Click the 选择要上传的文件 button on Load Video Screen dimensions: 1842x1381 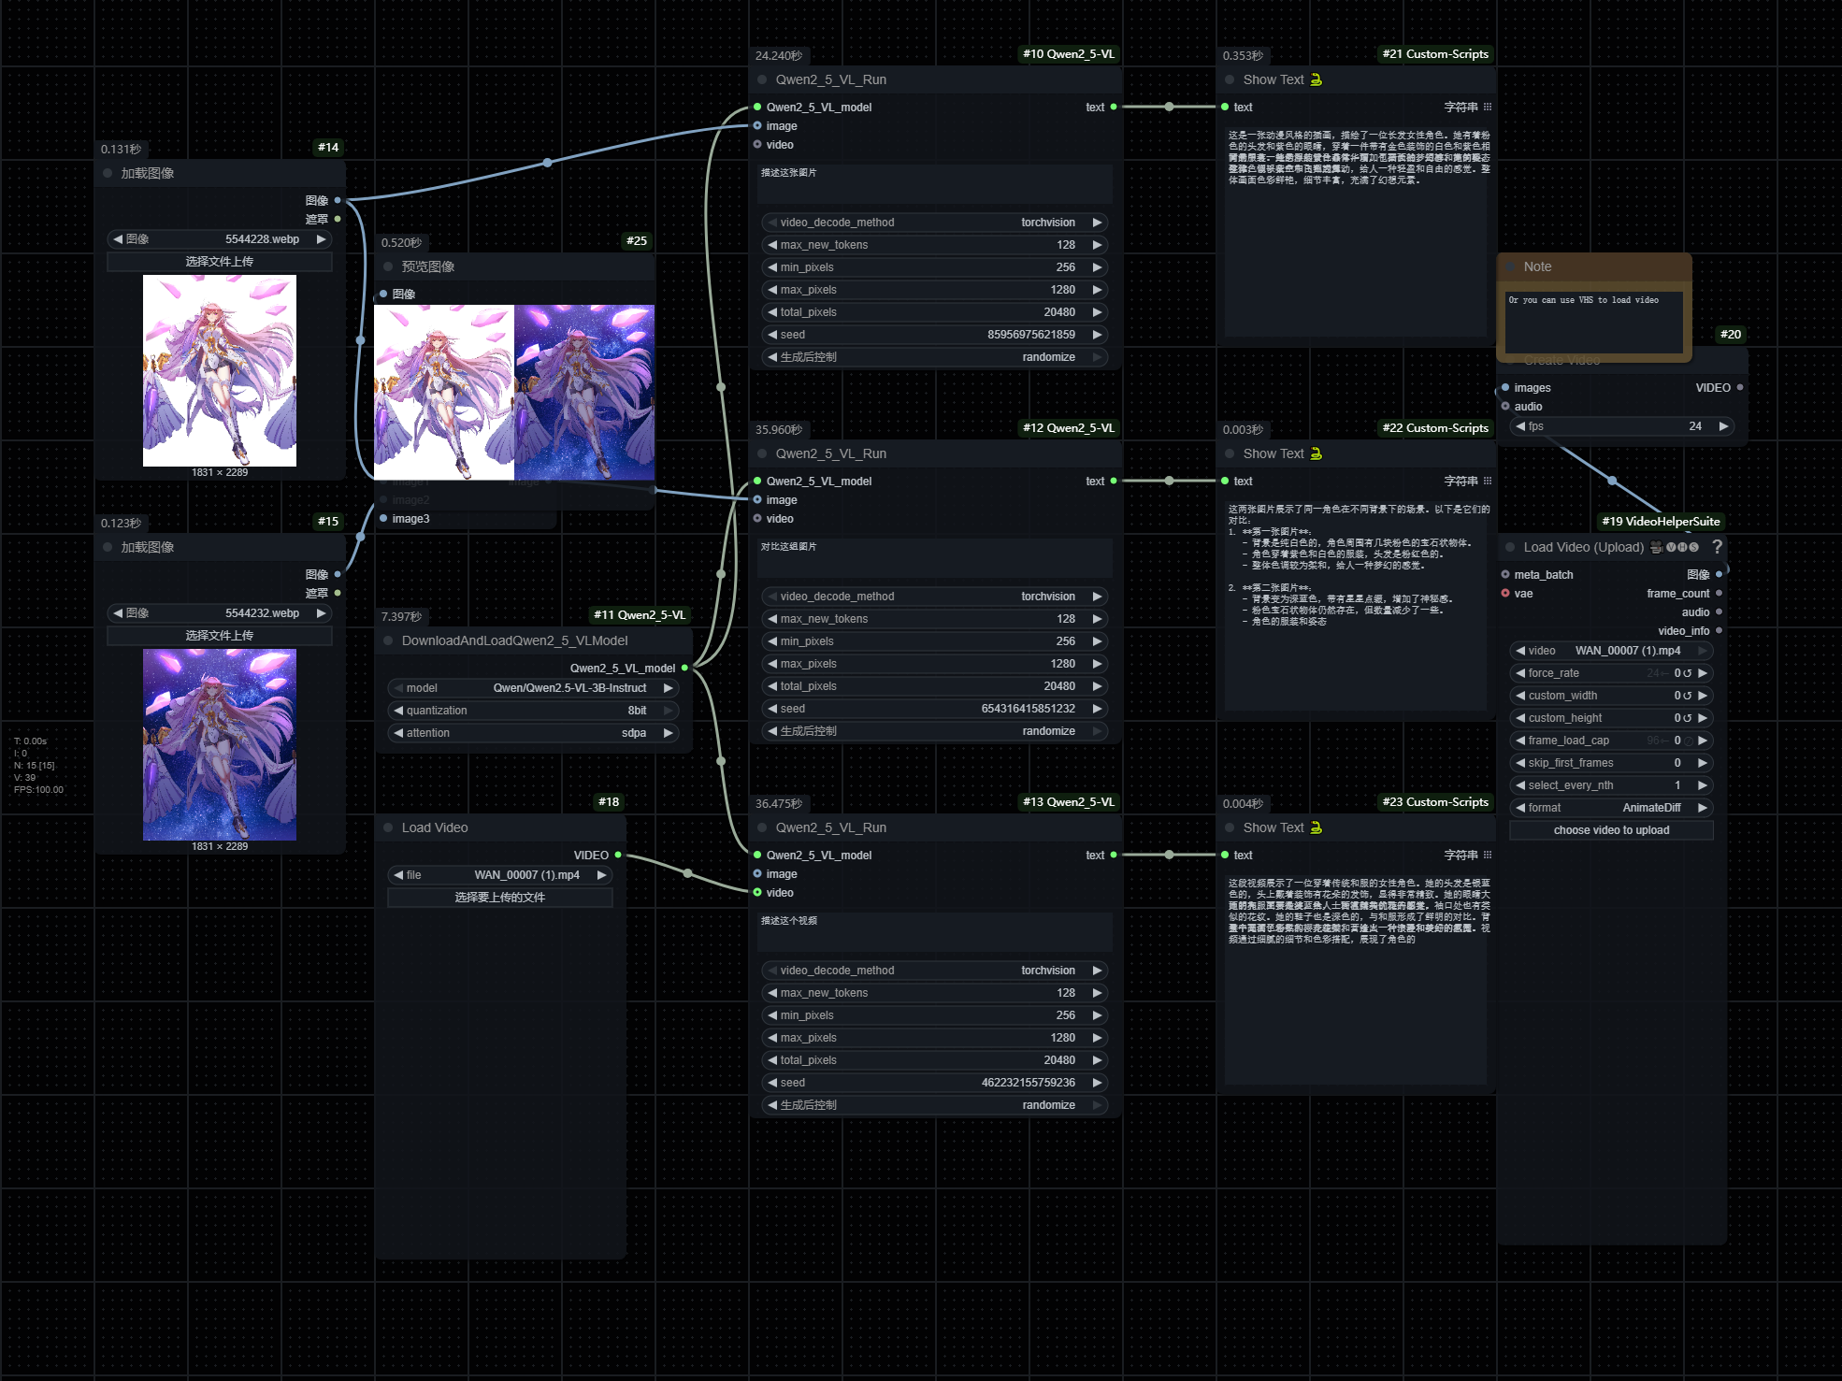(x=500, y=898)
